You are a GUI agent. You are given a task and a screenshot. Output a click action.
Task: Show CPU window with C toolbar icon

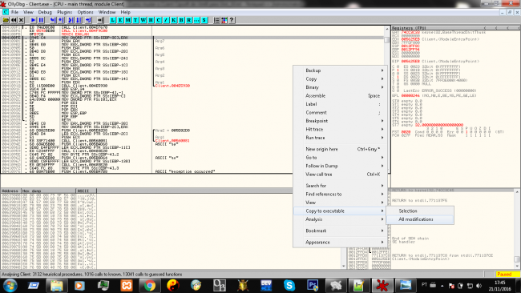pos(159,20)
